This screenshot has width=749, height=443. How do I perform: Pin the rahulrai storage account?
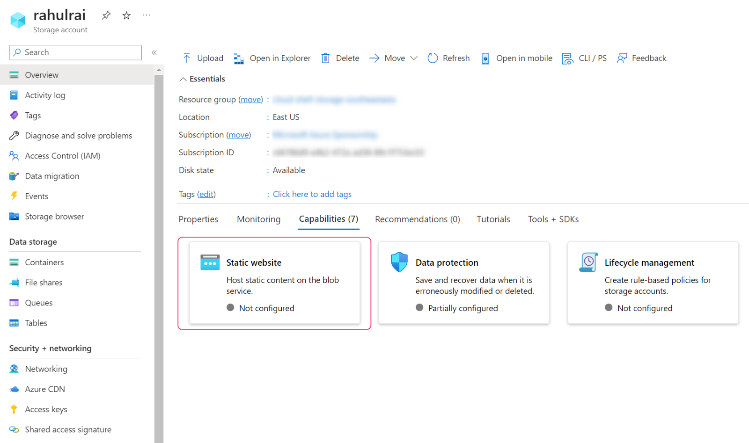[x=106, y=15]
